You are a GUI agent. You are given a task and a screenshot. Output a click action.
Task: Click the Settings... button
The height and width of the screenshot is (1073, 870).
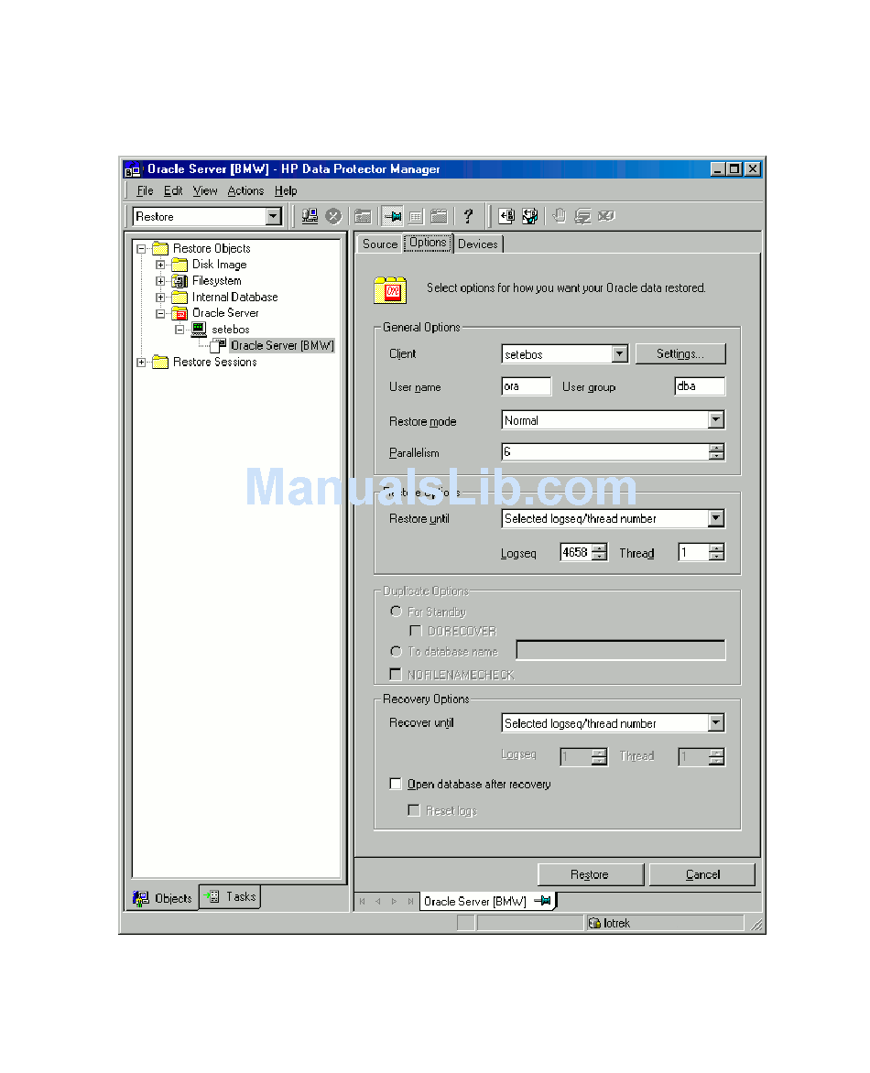(x=680, y=353)
